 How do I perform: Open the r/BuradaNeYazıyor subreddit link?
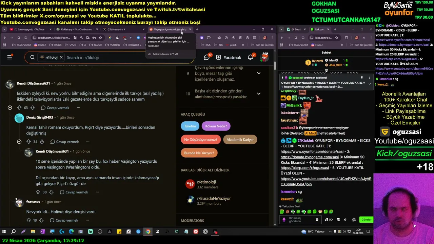pyautogui.click(x=214, y=199)
